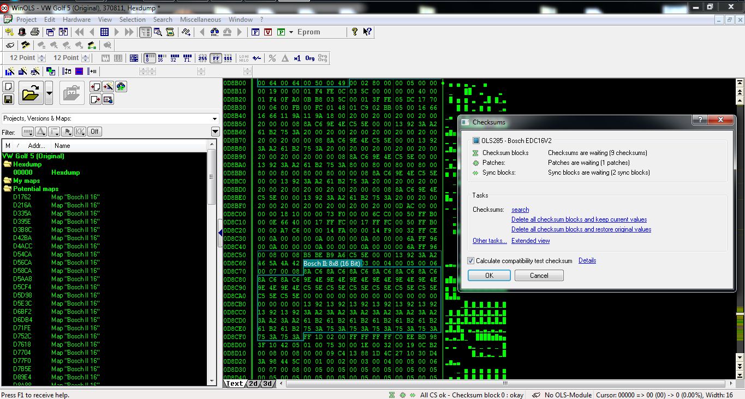Open project with large folder icon
Image resolution: width=745 pixels, height=399 pixels.
[x=31, y=93]
